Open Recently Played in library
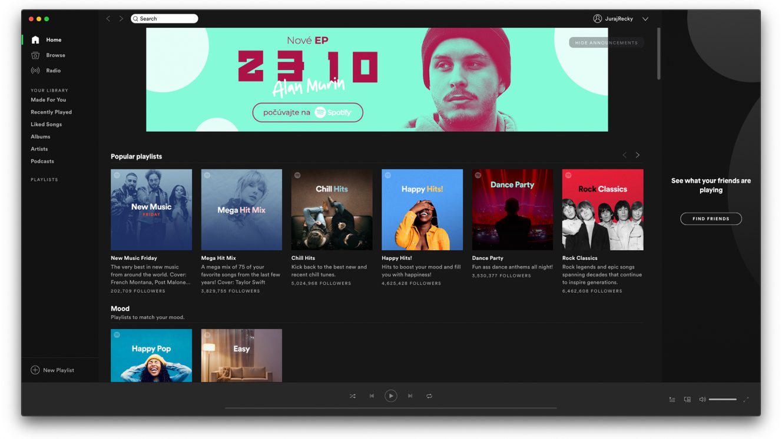This screenshot has height=439, width=782. (51, 112)
